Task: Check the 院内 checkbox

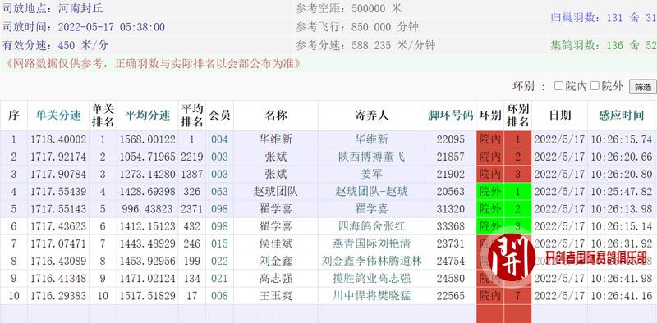Action: tap(558, 86)
